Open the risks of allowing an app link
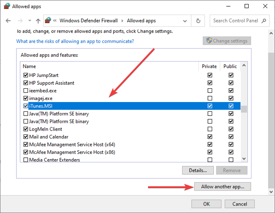Viewport: 275px width, 213px height. (75, 41)
